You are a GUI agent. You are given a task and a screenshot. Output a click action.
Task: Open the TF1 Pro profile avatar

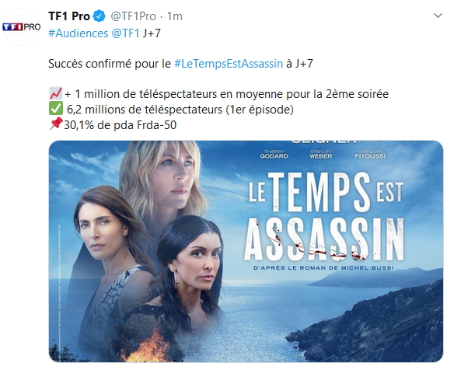[21, 26]
